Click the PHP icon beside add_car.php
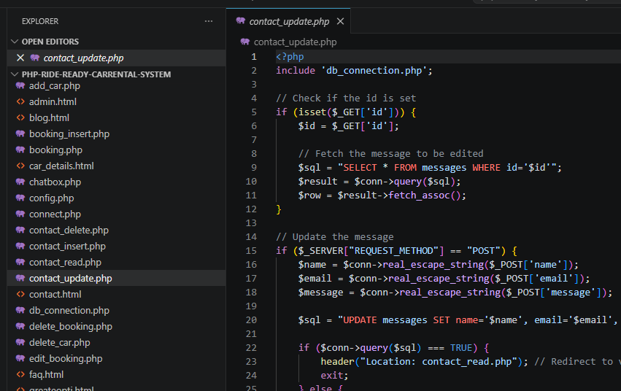Viewport: 621px width, 391px height. click(x=20, y=86)
